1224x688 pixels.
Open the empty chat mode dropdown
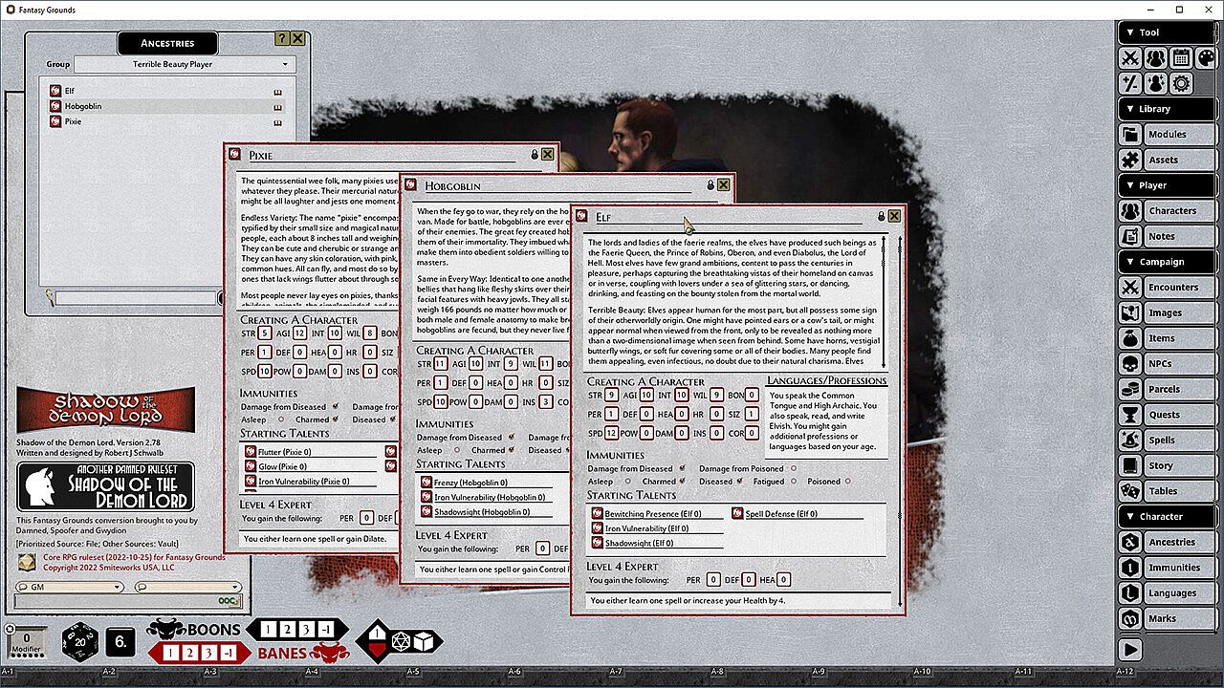pos(186,587)
